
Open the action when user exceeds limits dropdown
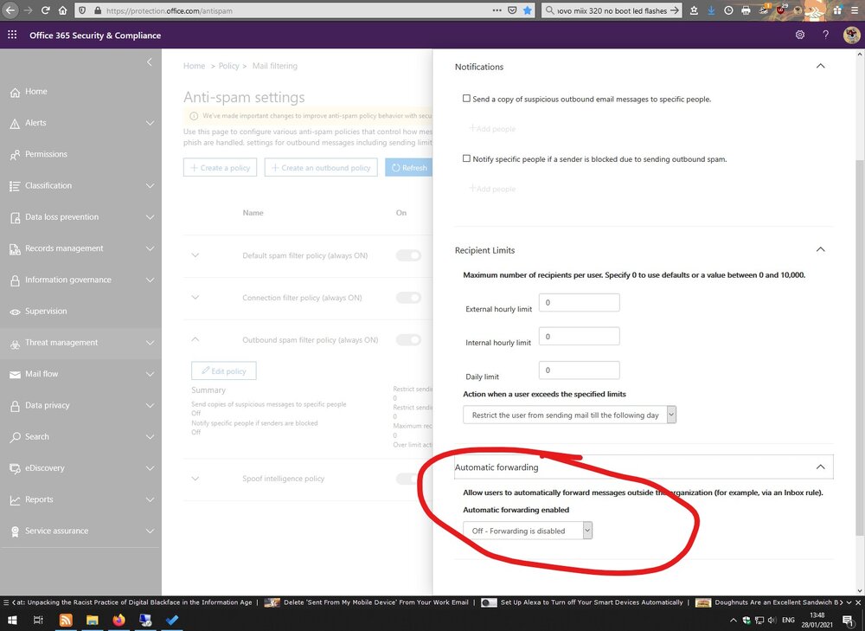(569, 415)
